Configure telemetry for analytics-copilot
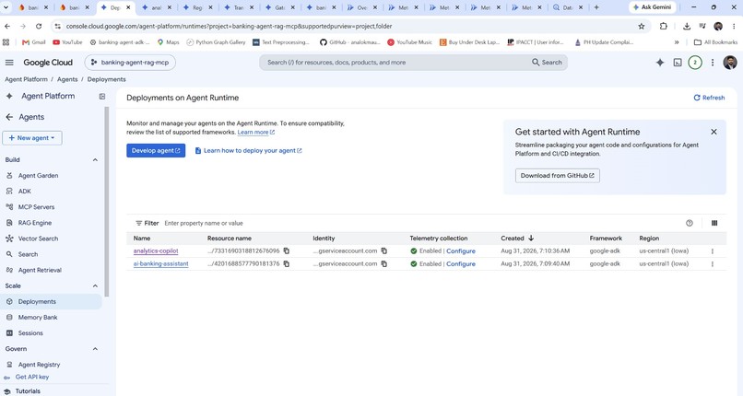The image size is (743, 396). coord(461,251)
